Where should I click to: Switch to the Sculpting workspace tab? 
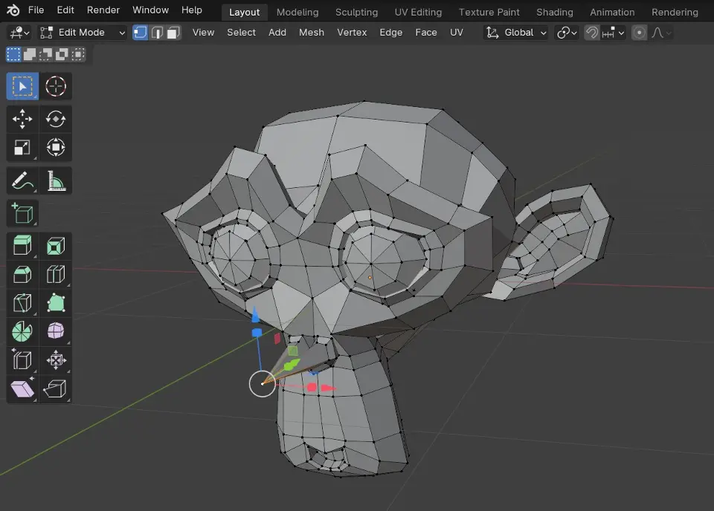[356, 13]
